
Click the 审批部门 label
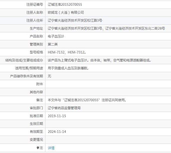(x=36, y=108)
